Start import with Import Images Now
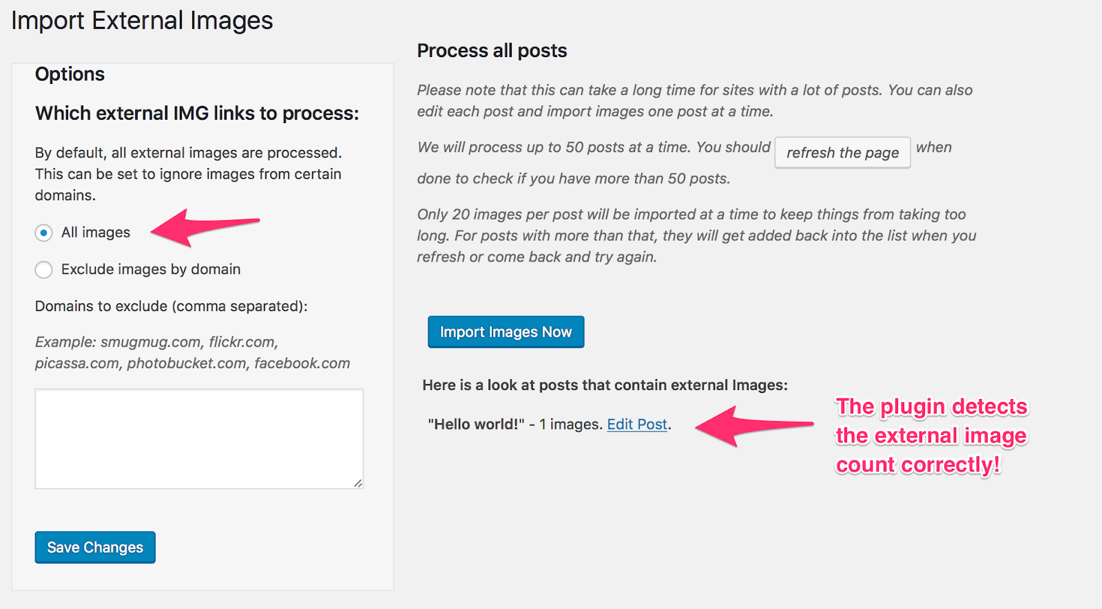 pyautogui.click(x=506, y=332)
